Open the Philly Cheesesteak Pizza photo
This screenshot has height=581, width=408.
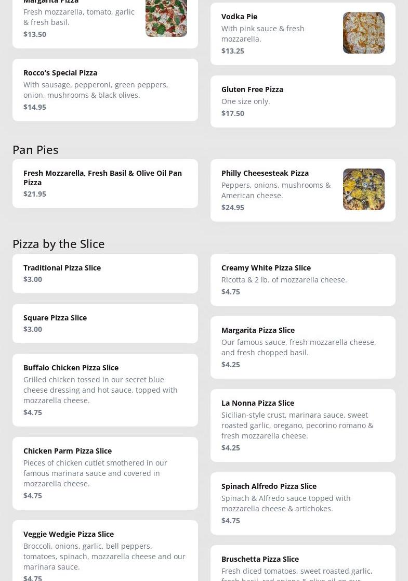[x=363, y=189]
